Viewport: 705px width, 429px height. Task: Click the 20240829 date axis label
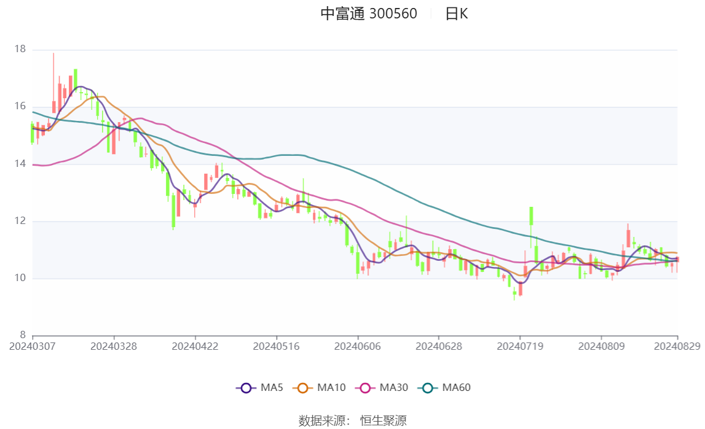[677, 346]
